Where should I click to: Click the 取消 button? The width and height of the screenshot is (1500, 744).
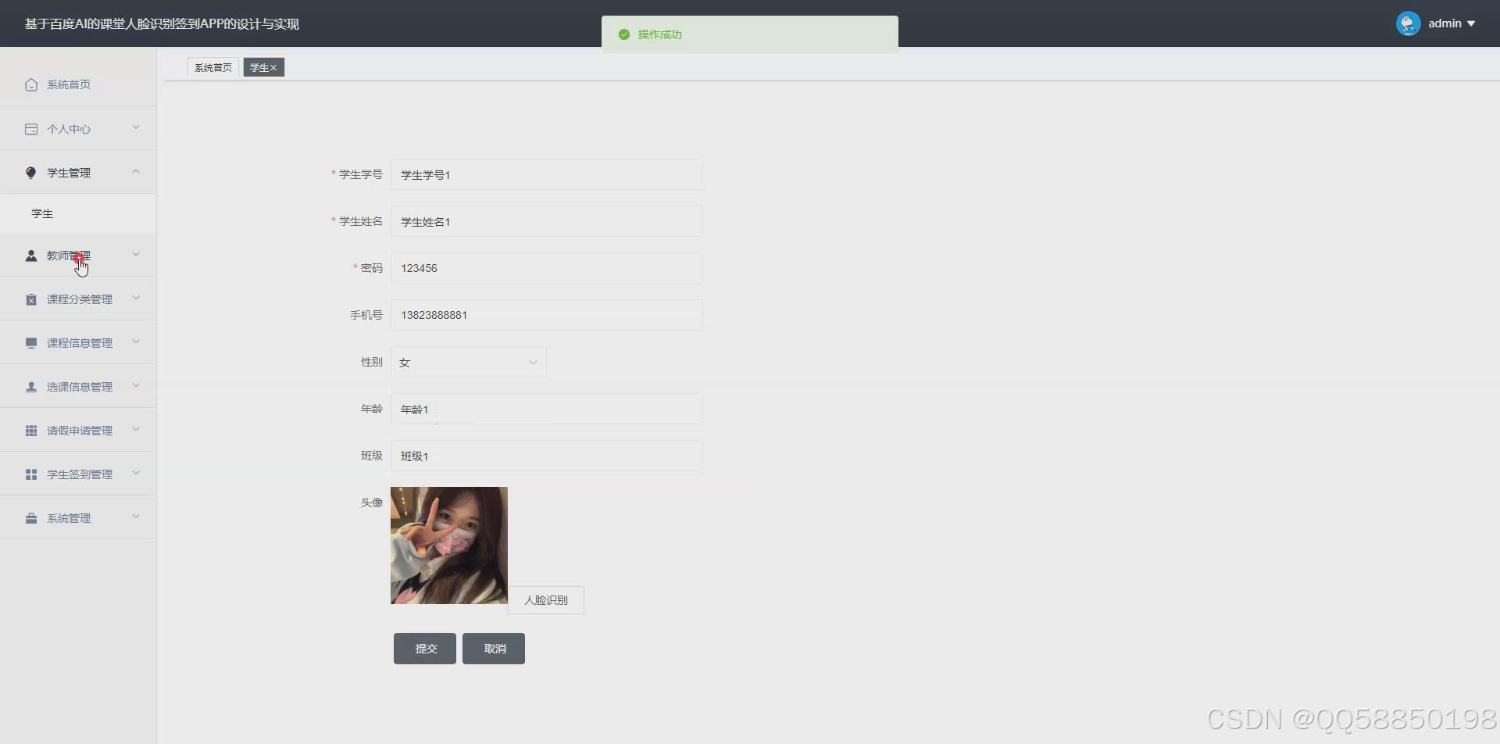click(x=494, y=649)
